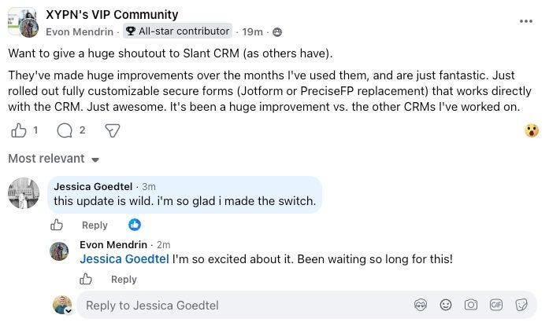Open the three-dot post options menu
Viewport: 549px width, 326px height.
(526, 21)
